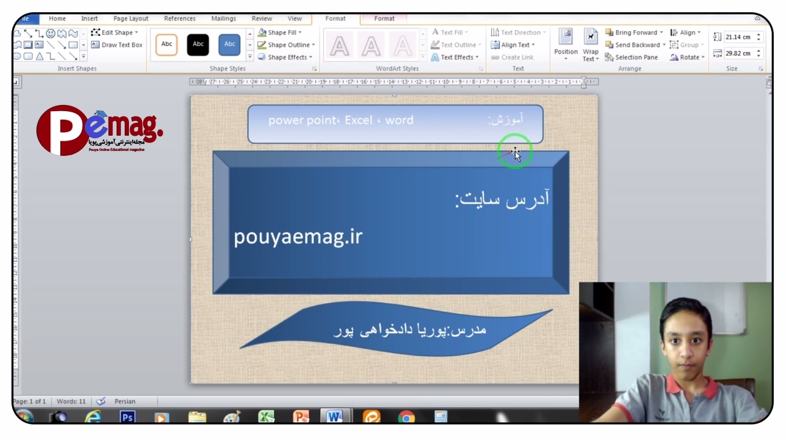Click the Edit Shape button

click(x=115, y=33)
